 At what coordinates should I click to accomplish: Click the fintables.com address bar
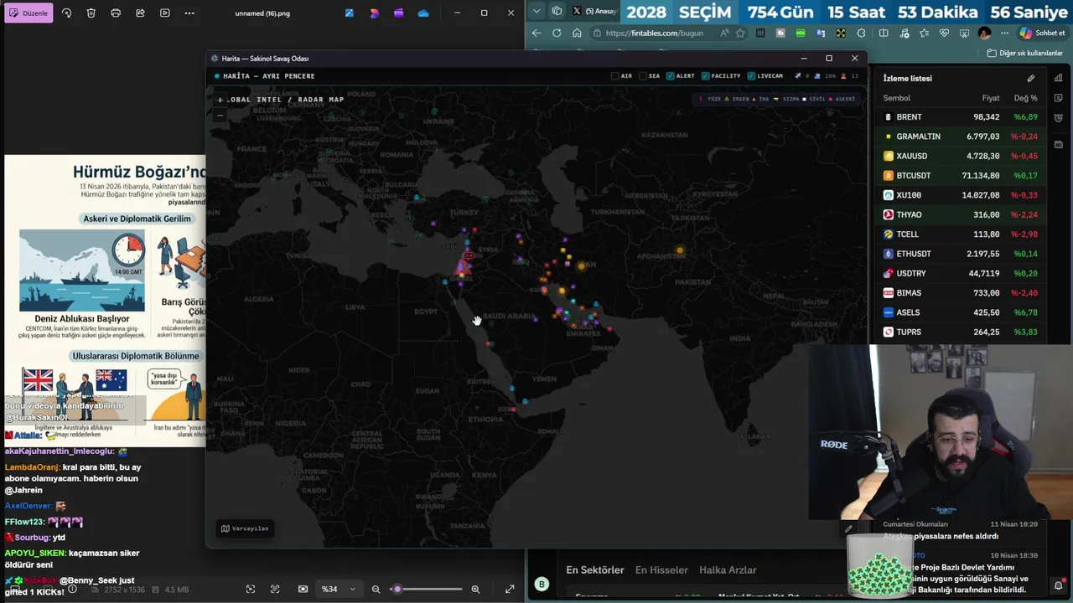(654, 33)
